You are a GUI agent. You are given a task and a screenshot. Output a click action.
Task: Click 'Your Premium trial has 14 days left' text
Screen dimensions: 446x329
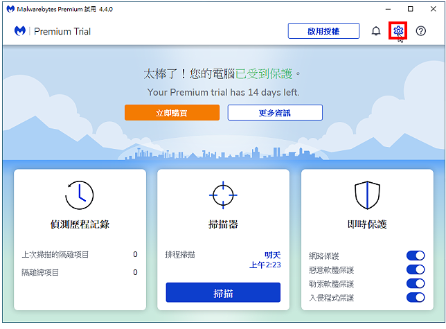(223, 92)
